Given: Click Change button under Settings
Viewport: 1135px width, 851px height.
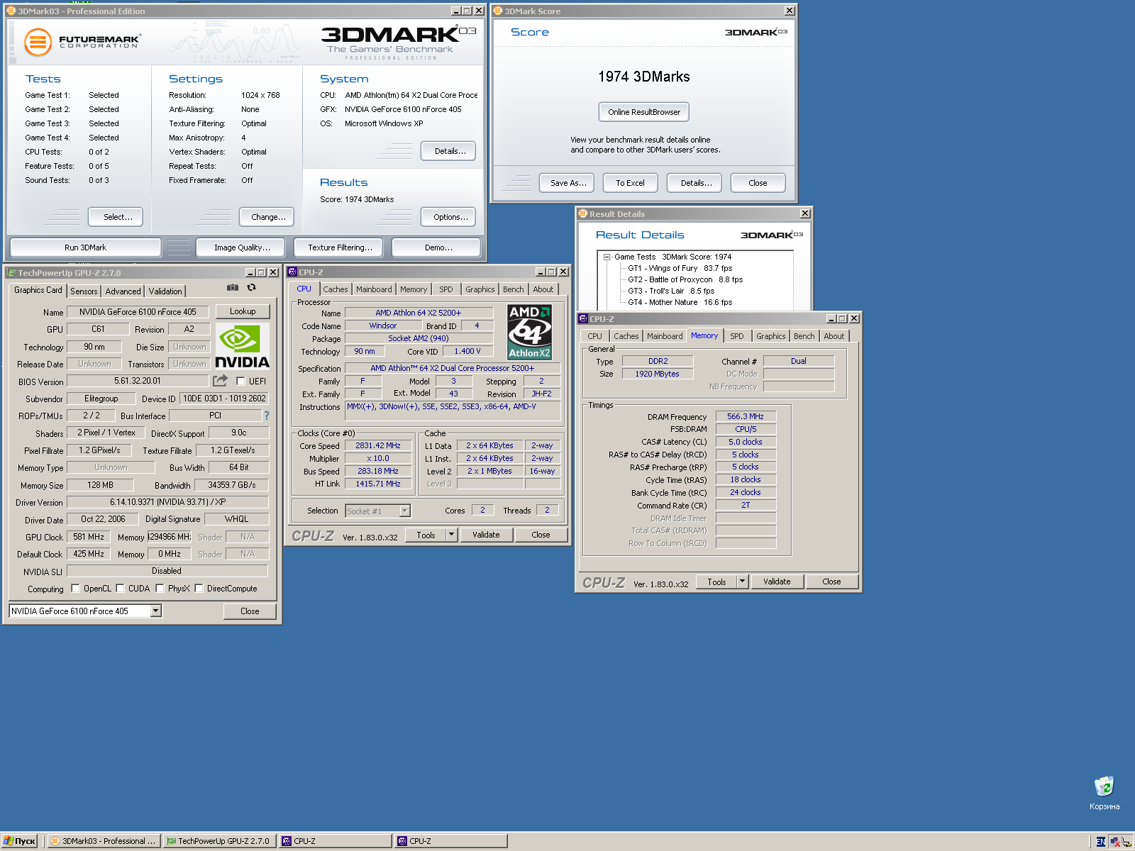Looking at the screenshot, I should (x=267, y=217).
